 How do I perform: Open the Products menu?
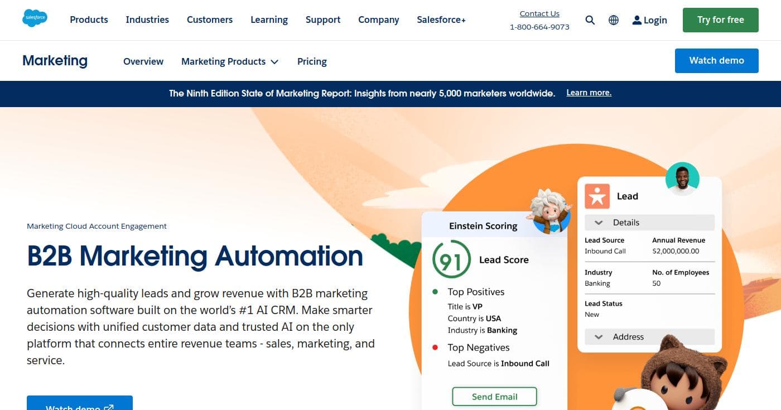coord(89,20)
